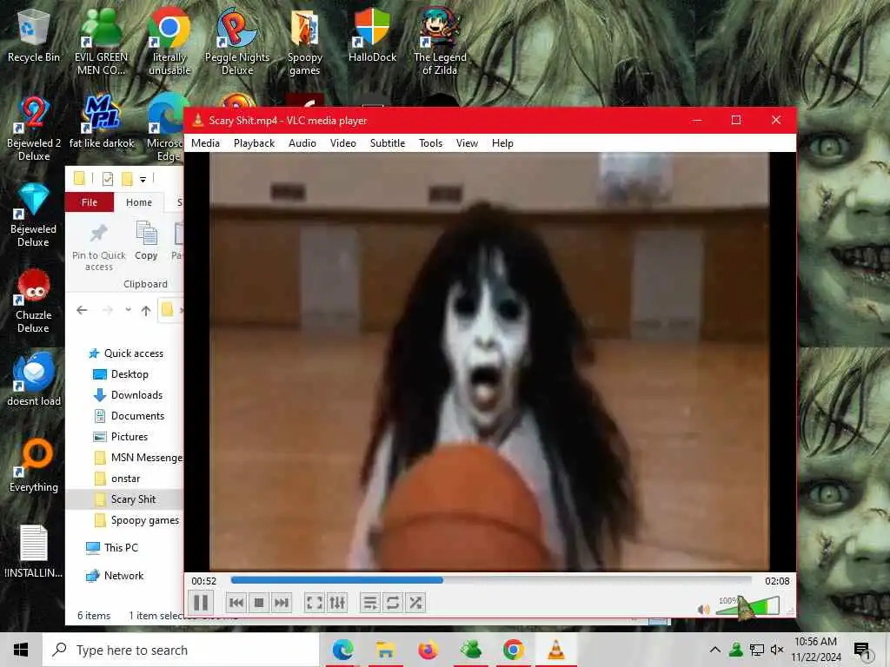The width and height of the screenshot is (890, 667).
Task: Select Recycle Bin desktop icon
Action: click(34, 36)
